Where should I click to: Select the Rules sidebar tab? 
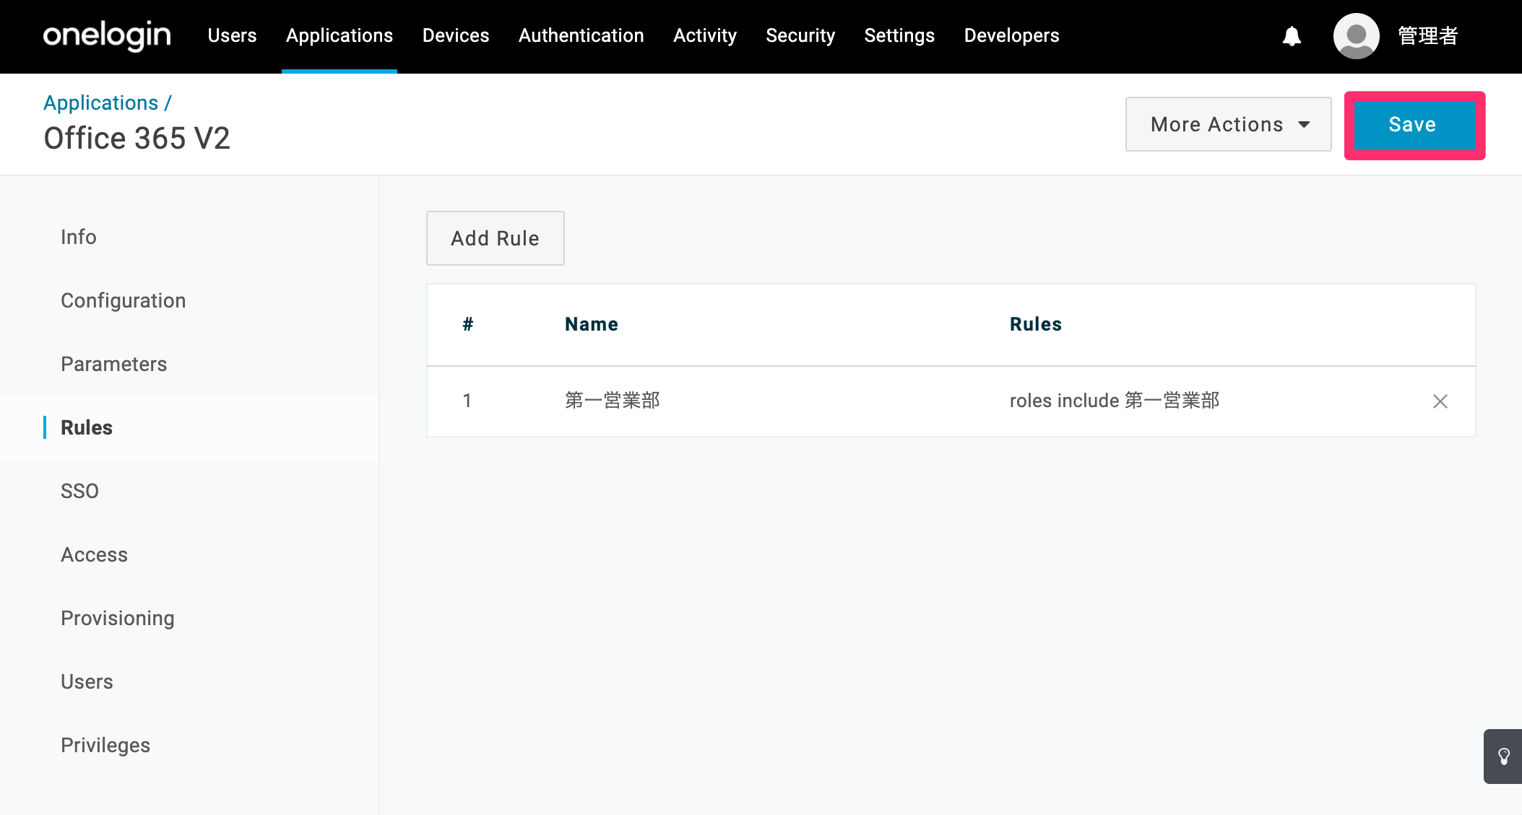87,427
